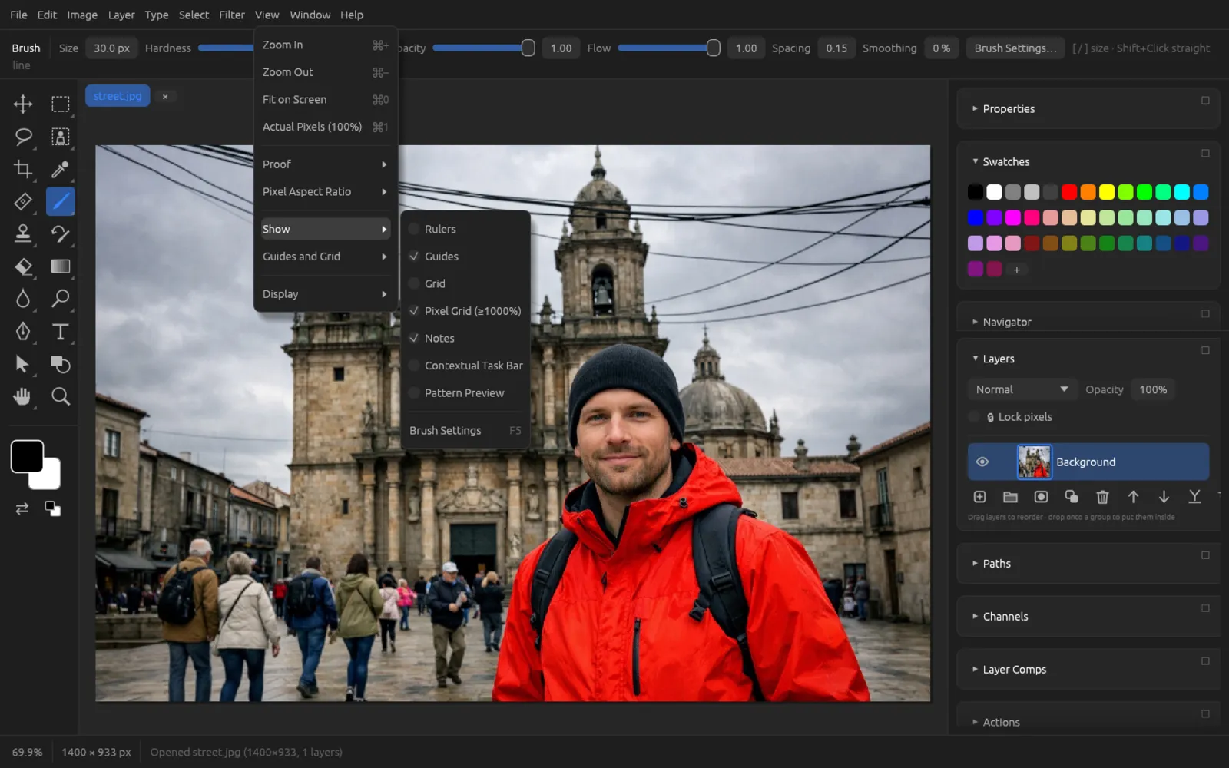Click the Brush Settings… button
This screenshot has height=768, width=1229.
(1015, 48)
